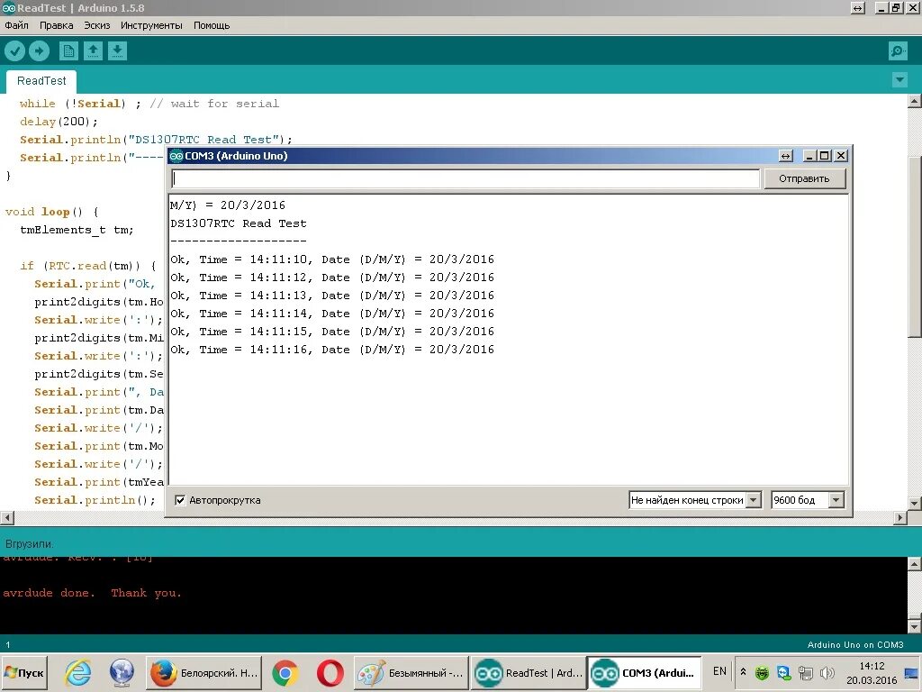
Task: Click console scrollbar down arrow
Action: (x=915, y=625)
